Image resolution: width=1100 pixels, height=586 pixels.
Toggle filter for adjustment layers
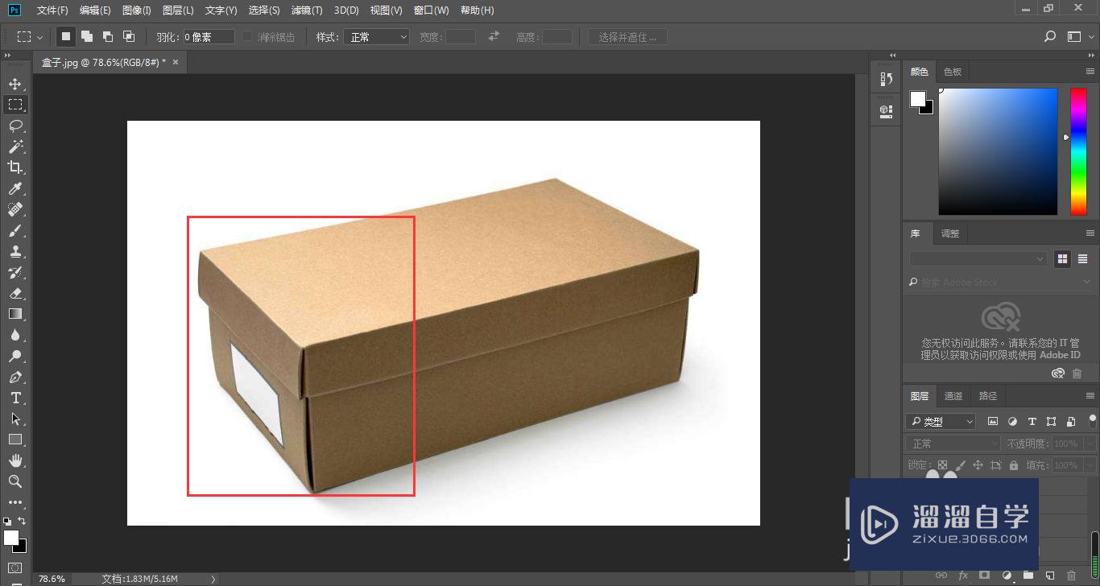[1012, 421]
